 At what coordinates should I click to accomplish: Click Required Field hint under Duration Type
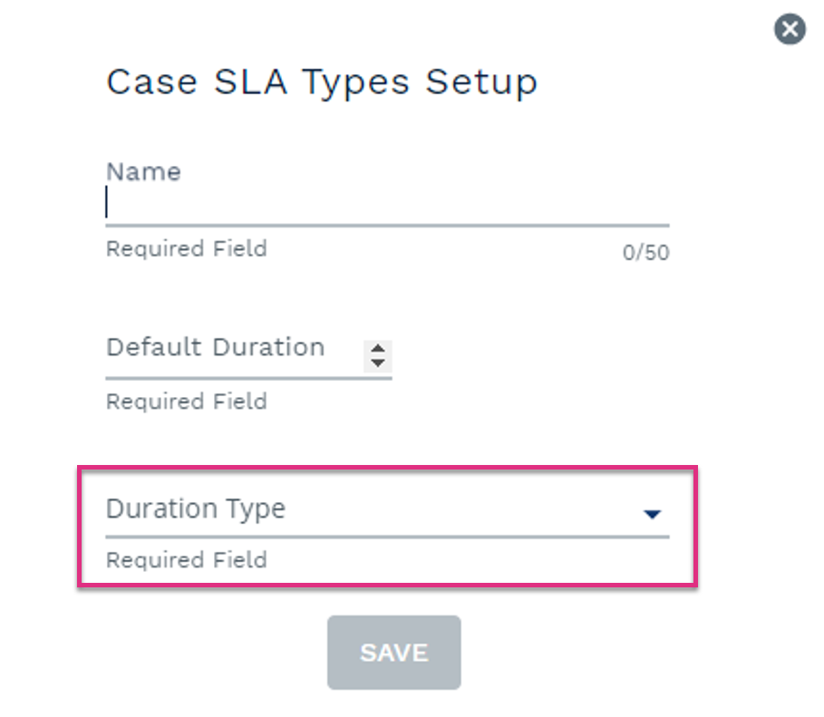tap(187, 560)
